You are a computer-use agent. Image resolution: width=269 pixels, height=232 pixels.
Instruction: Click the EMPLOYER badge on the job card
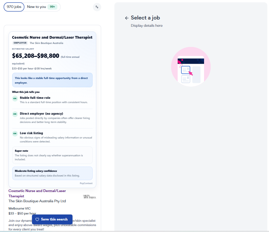coord(20,43)
